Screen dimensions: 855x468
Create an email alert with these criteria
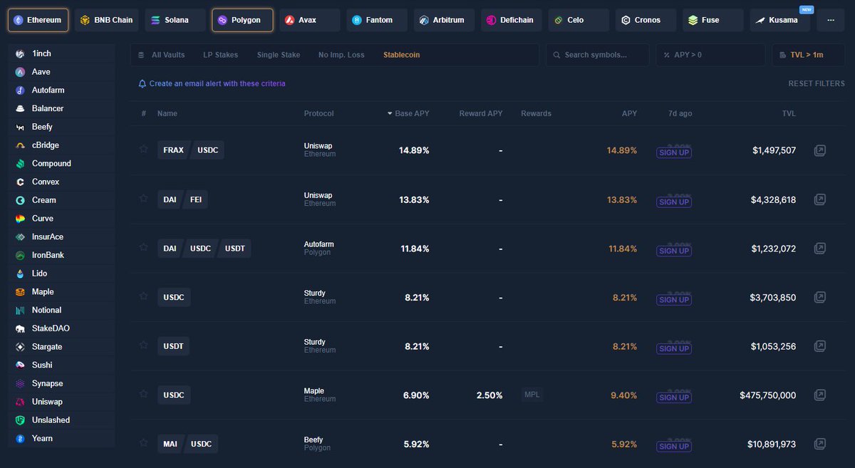[x=212, y=83]
